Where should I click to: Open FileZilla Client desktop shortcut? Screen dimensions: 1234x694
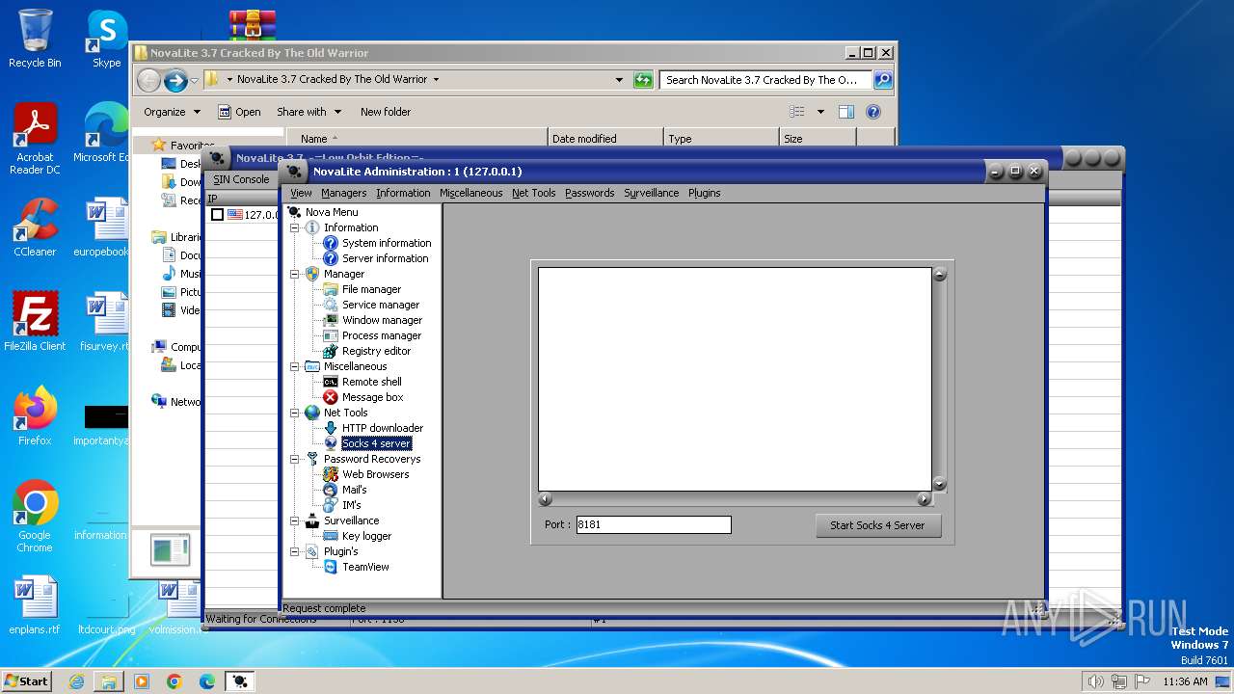tap(35, 322)
